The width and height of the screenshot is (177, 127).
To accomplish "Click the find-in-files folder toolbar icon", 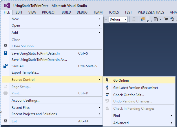I will coord(143,19).
